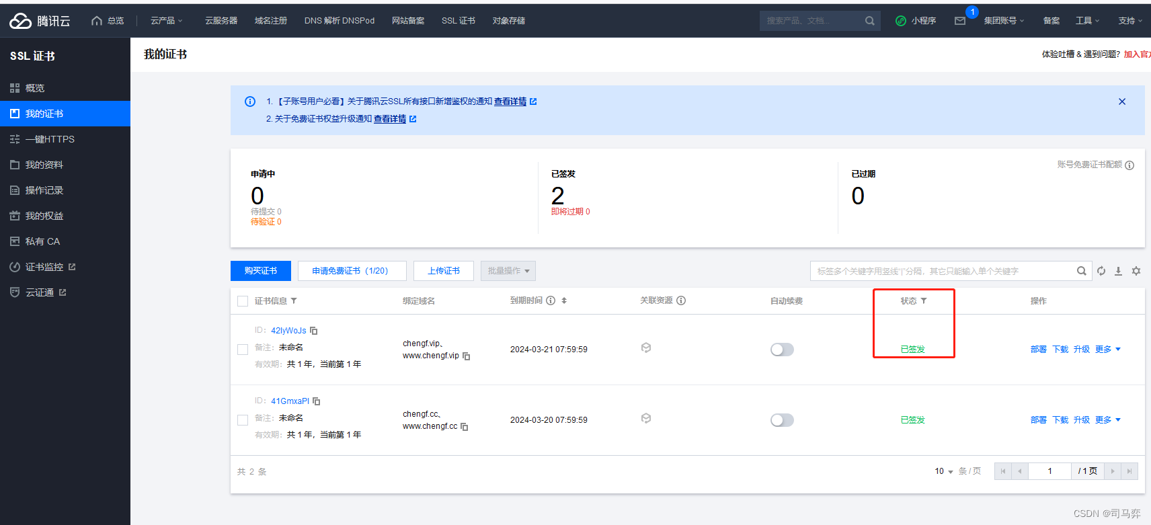Click the expiry time info icon
The width and height of the screenshot is (1151, 525).
(x=551, y=300)
